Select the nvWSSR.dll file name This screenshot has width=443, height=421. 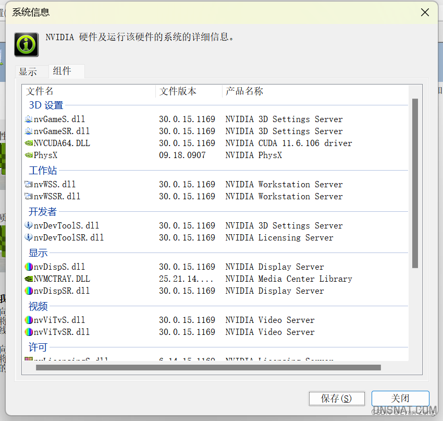57,196
